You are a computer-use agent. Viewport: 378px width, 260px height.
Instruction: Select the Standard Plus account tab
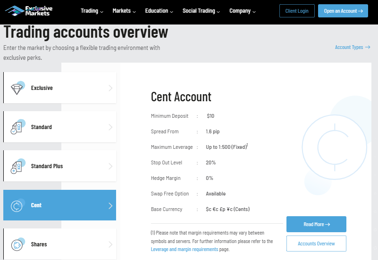60,166
